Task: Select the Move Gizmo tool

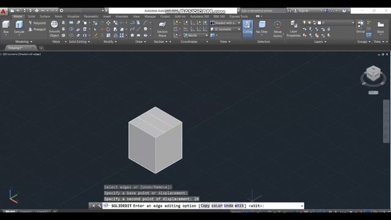Action: pos(277,29)
